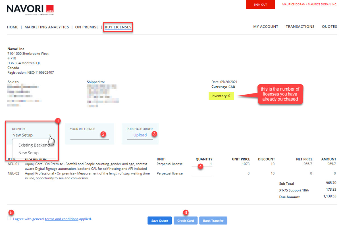Screen dimensions: 341x229
Task: Edit the quantity field for NEU-02
Action: (202, 174)
